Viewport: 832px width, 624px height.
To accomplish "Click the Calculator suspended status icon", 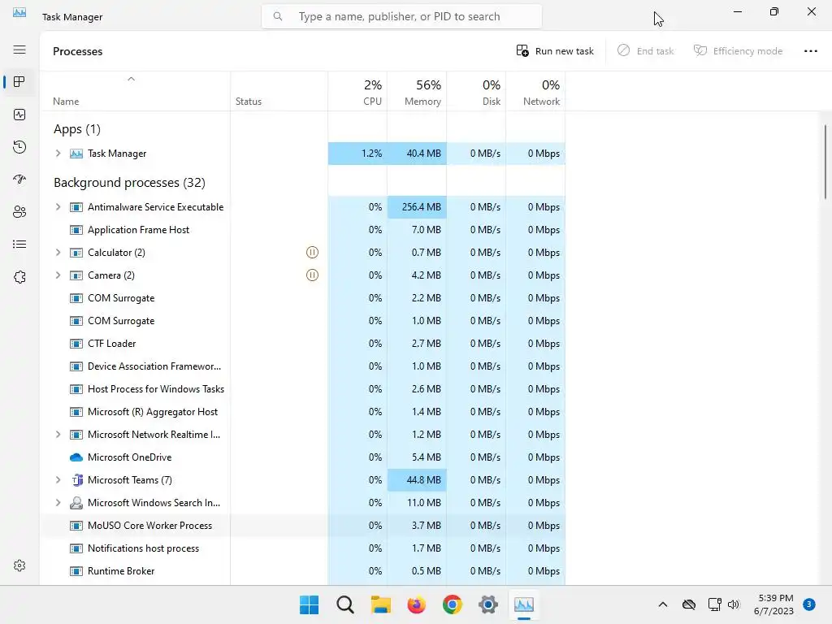I will click(x=313, y=253).
